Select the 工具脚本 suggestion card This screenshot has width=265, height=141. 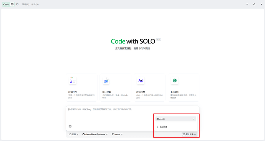184,87
